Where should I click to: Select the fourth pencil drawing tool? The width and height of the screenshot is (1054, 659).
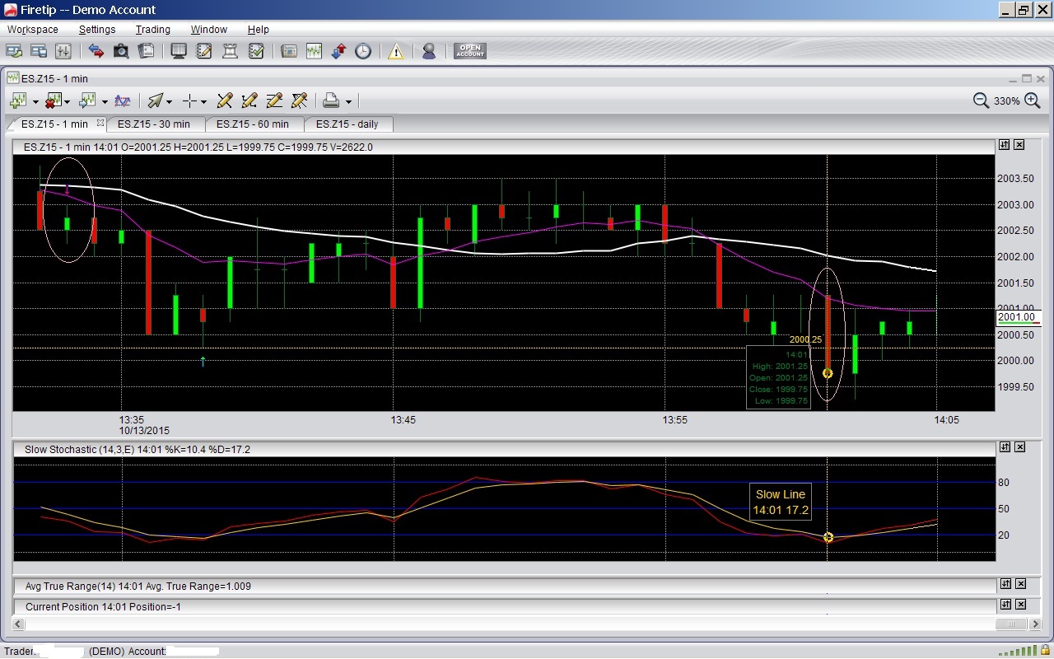click(x=300, y=100)
